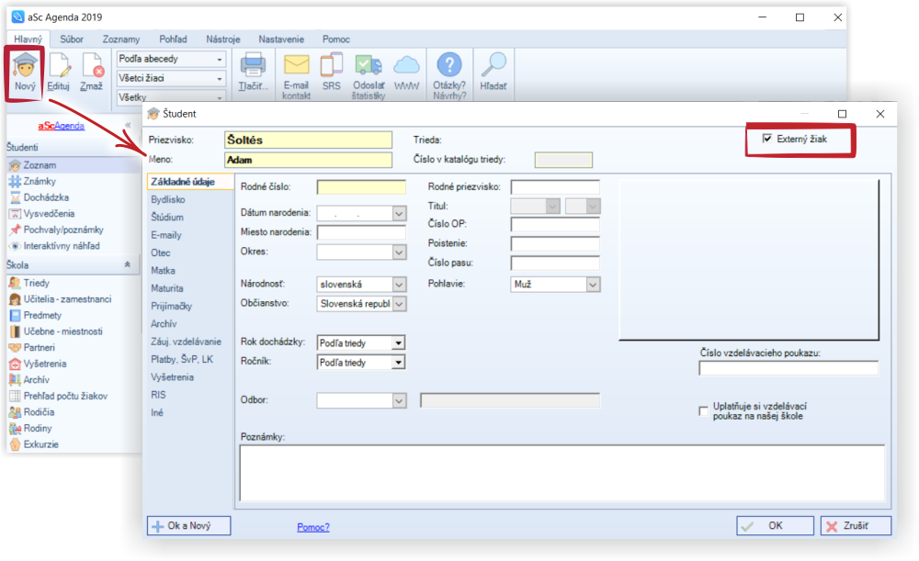Click the Ok a Nový button
919x561 pixels.
(188, 526)
